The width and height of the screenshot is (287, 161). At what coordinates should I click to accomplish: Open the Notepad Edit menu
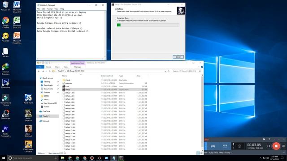click(43, 9)
